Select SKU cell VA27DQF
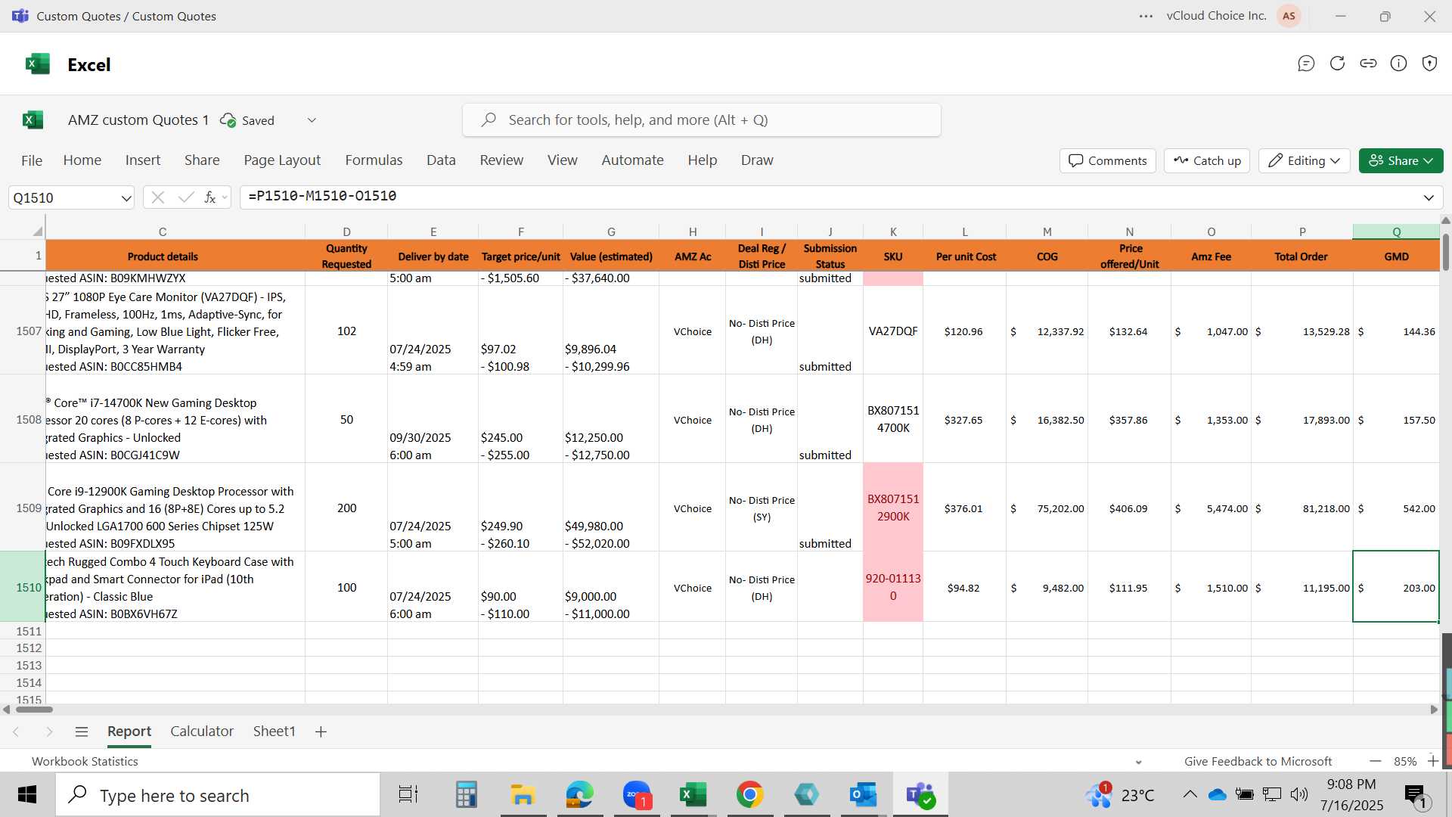Image resolution: width=1452 pixels, height=817 pixels. 893,331
